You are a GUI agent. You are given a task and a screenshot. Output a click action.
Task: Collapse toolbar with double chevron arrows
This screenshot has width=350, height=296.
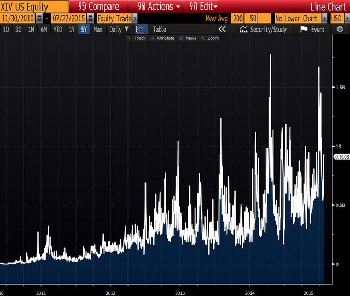click(x=221, y=29)
